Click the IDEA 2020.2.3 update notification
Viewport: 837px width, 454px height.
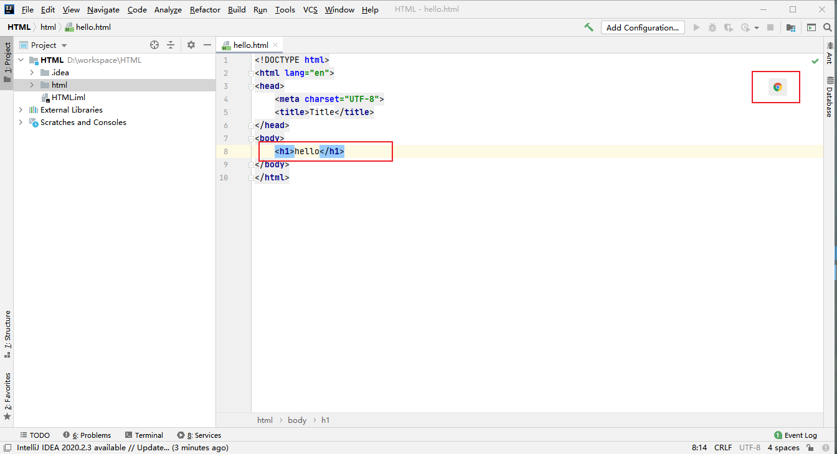pos(123,448)
